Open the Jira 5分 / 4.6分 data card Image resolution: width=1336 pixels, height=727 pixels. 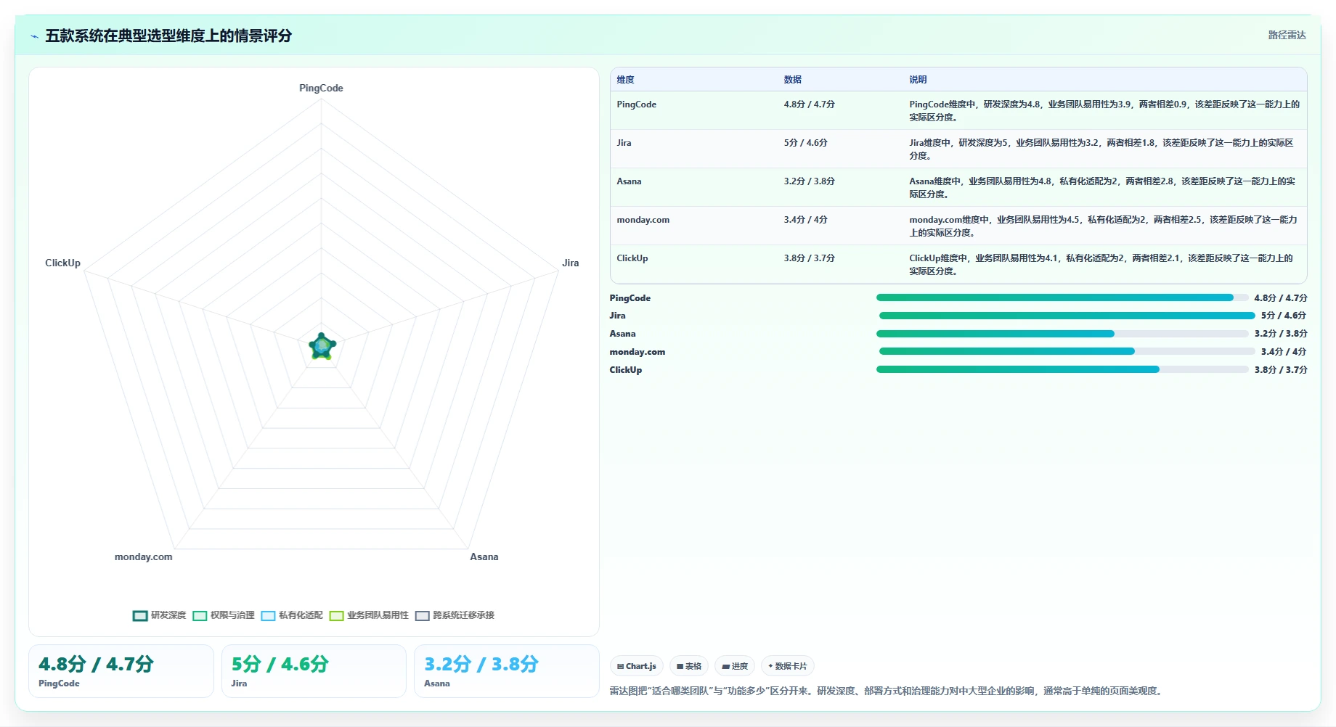[314, 671]
